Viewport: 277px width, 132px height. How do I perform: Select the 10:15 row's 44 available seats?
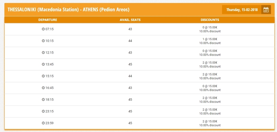[130, 41]
